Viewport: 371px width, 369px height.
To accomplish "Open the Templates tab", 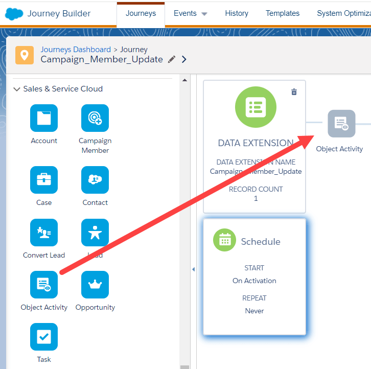I will (x=283, y=14).
